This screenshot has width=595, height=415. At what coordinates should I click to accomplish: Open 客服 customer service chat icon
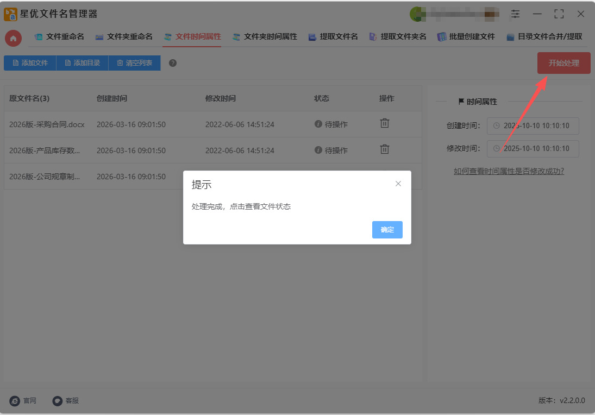[x=58, y=401]
